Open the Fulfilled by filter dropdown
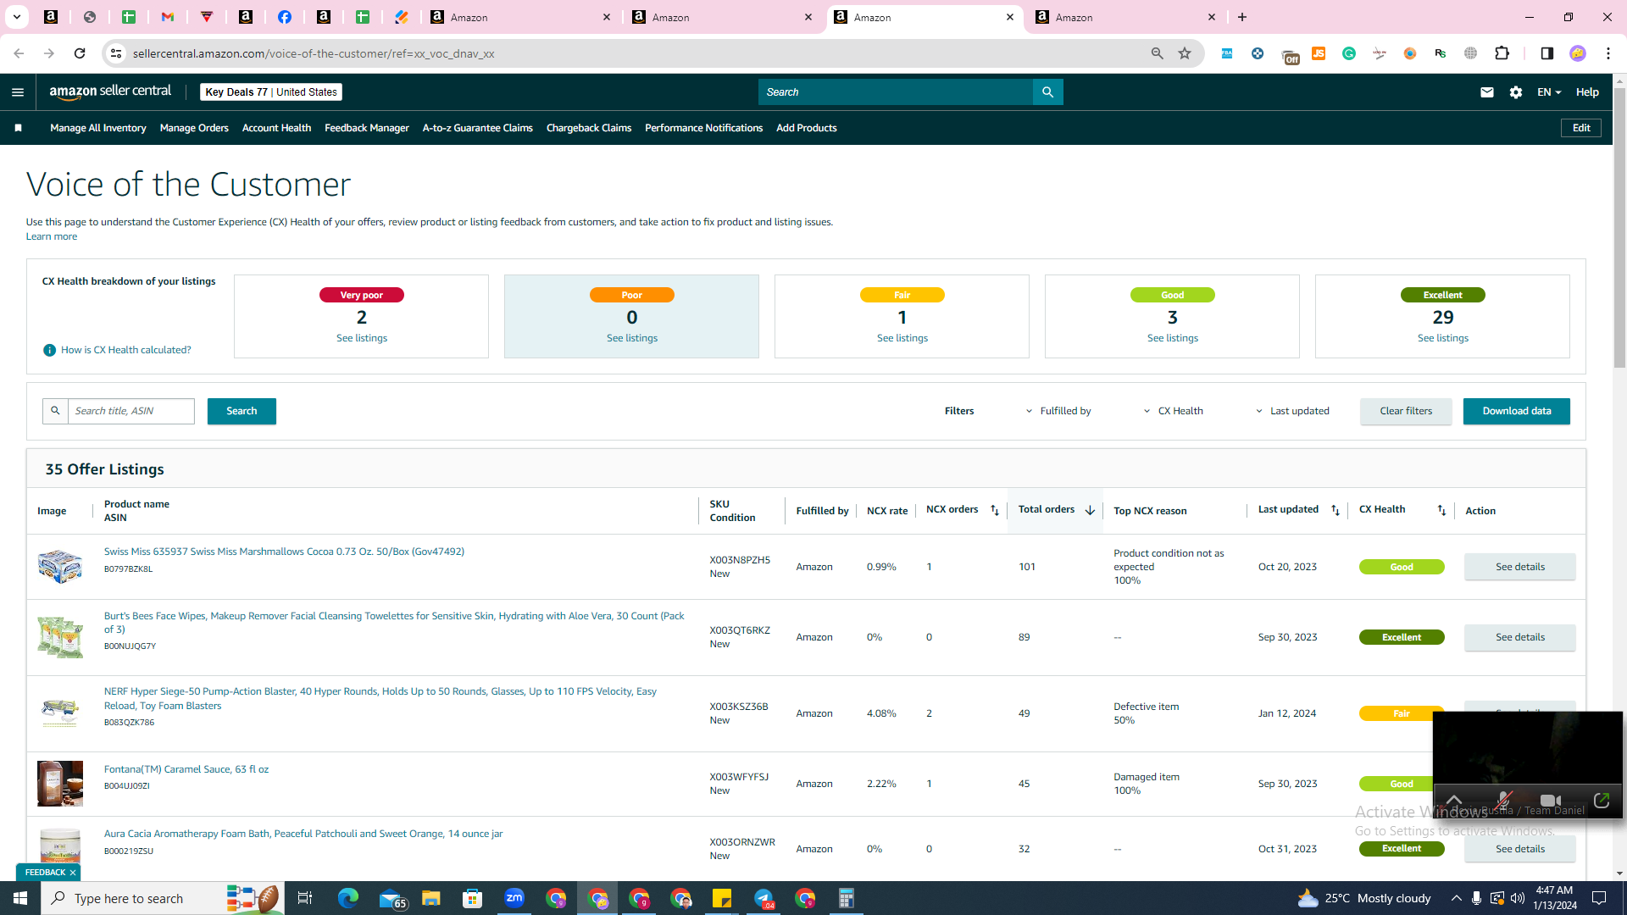This screenshot has width=1627, height=915. pyautogui.click(x=1058, y=411)
